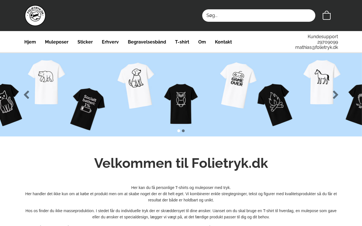
Task: Click the Folietryk.dk round logo
Action: (35, 16)
